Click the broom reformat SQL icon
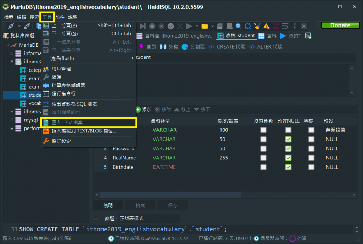363x244 pixels. coord(257,26)
